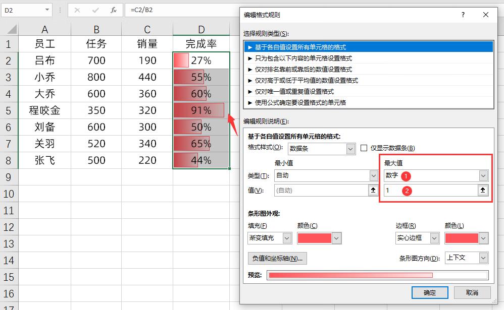Click the select-all corner triangle of the sheet
The height and width of the screenshot is (310, 504).
[10, 29]
